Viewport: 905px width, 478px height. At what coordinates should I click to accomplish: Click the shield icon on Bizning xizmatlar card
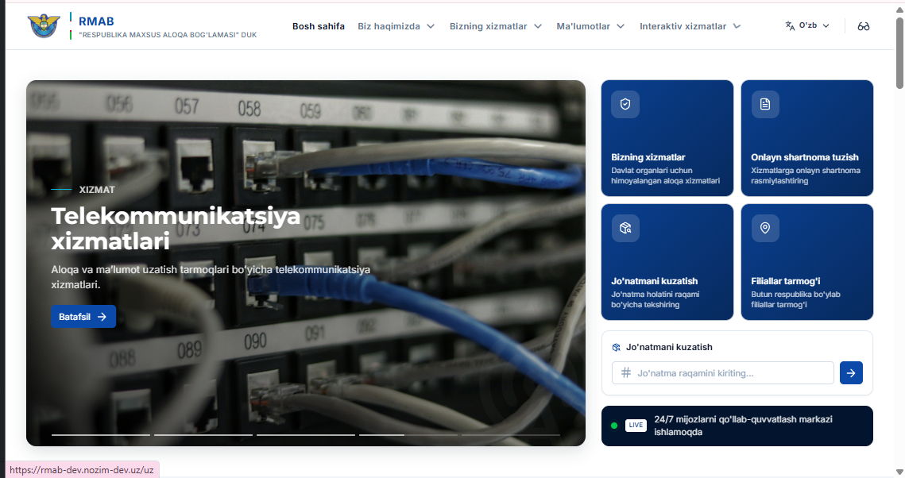[625, 104]
